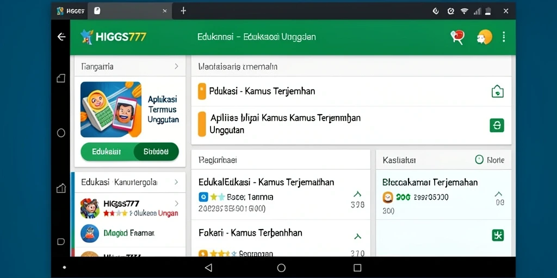557x278 pixels.
Task: Click the Wi-Fi status icon
Action: click(465, 11)
